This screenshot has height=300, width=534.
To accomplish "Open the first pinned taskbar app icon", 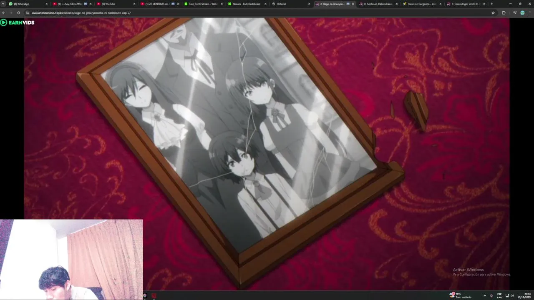I will point(145,296).
